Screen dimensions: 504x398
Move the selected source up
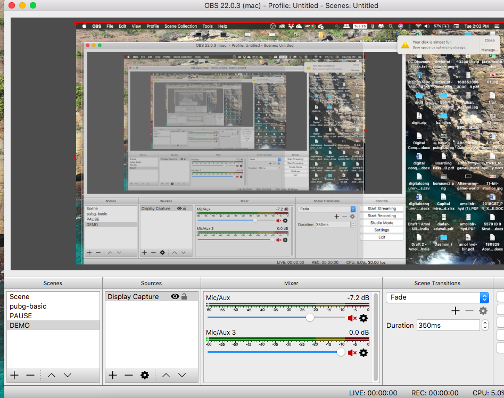166,375
